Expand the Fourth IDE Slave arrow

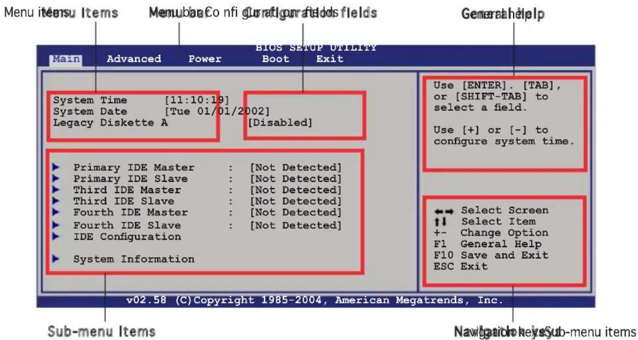click(55, 225)
